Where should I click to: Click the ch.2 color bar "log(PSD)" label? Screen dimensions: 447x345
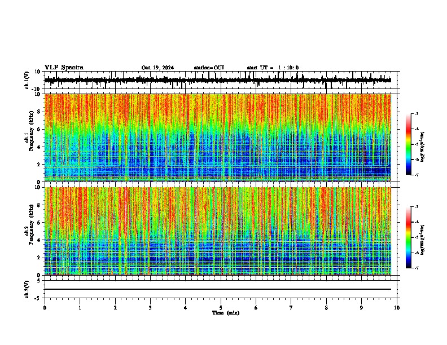[423, 240]
